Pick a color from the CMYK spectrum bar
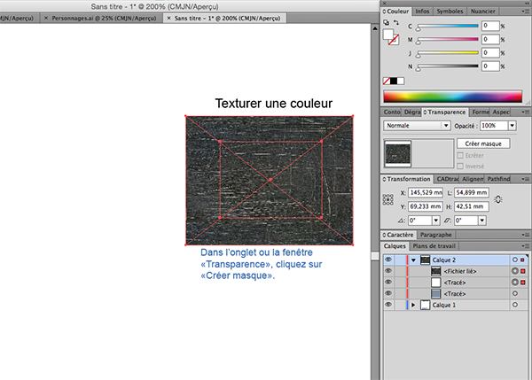This screenshot has width=532, height=380. coord(452,96)
